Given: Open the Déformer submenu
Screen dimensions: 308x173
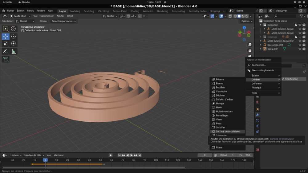Looking at the screenshot, I should [x=257, y=84].
